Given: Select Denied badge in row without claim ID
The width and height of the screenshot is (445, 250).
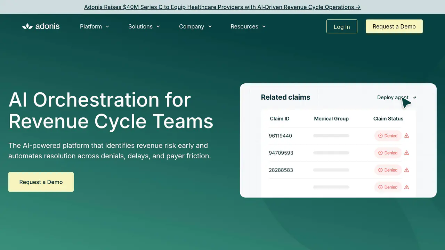Looking at the screenshot, I should pyautogui.click(x=388, y=187).
